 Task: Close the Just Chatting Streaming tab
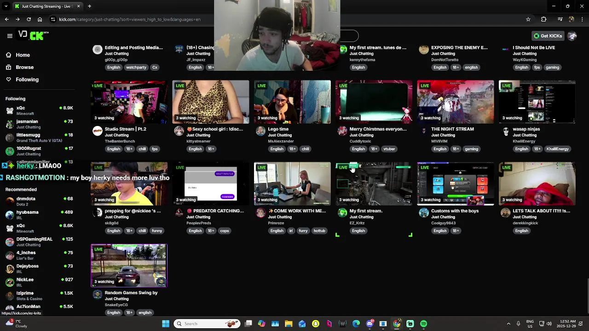78,6
